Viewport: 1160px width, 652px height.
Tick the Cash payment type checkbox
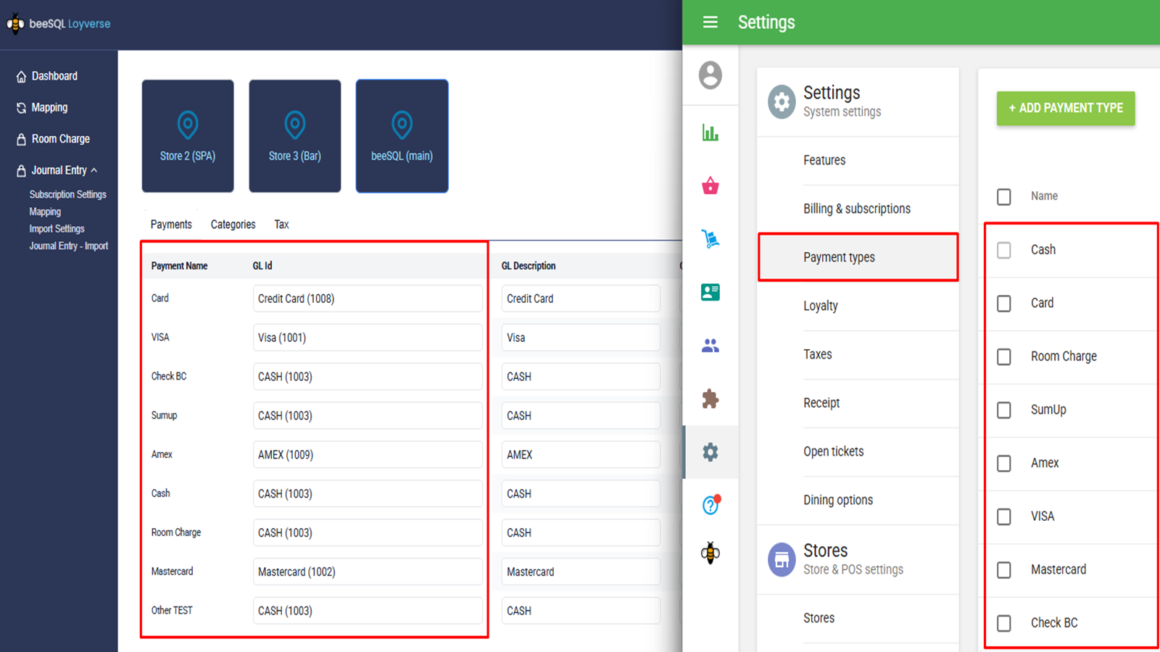coord(1003,251)
